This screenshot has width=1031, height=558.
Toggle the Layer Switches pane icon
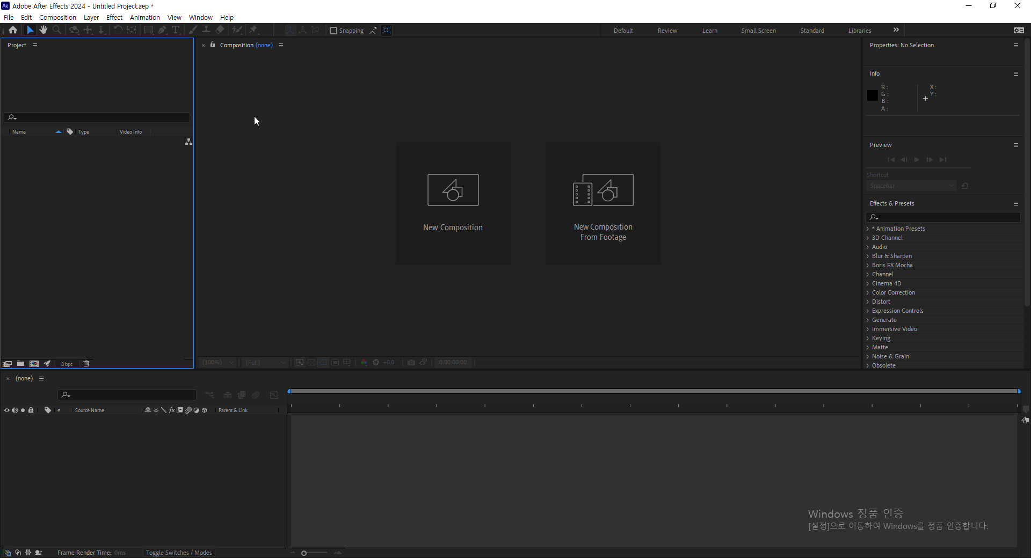coord(8,553)
